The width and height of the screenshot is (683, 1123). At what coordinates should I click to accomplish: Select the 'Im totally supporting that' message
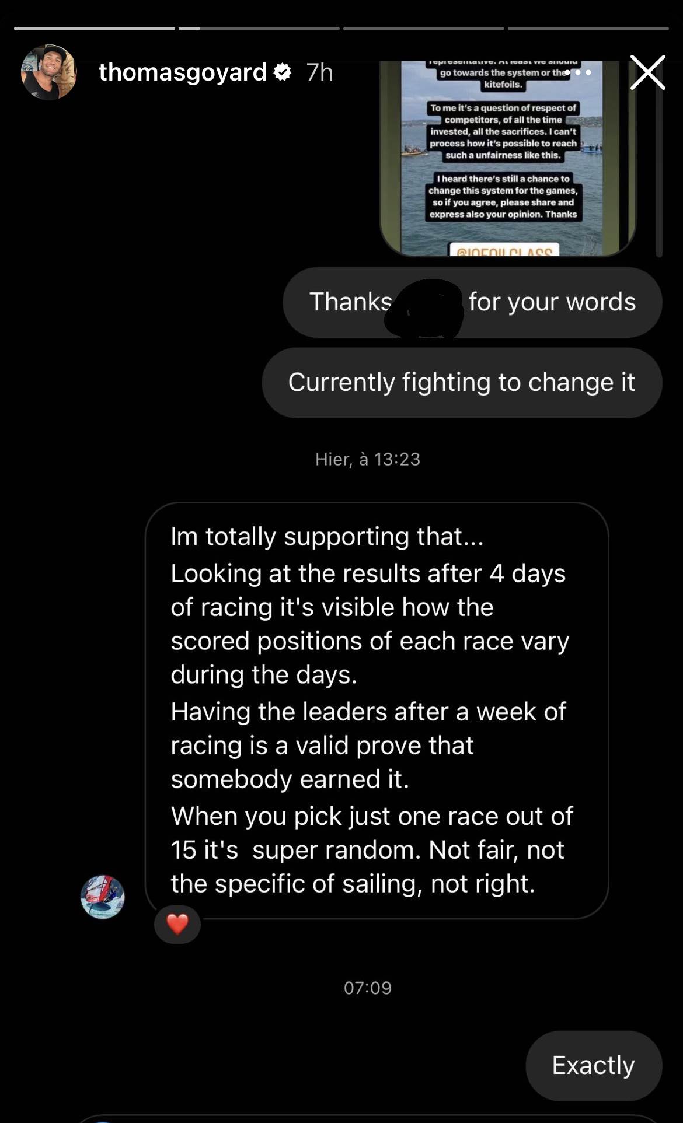pos(377,711)
